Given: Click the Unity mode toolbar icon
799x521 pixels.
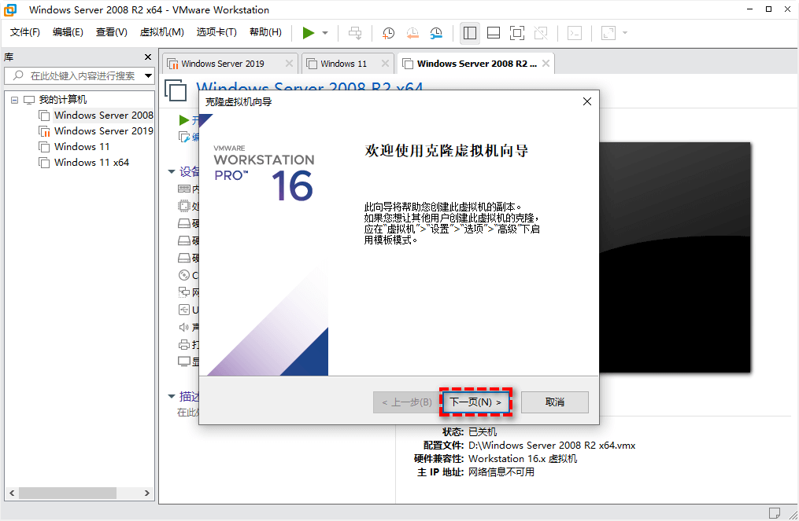Looking at the screenshot, I should click(x=541, y=33).
